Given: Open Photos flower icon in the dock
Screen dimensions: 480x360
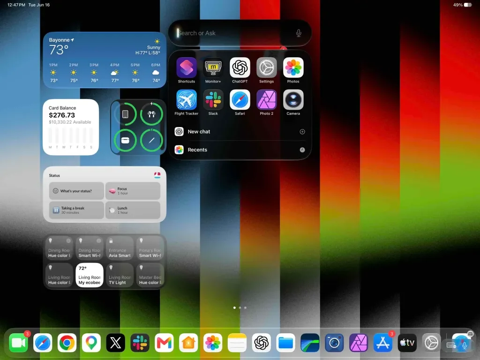Looking at the screenshot, I should point(213,343).
